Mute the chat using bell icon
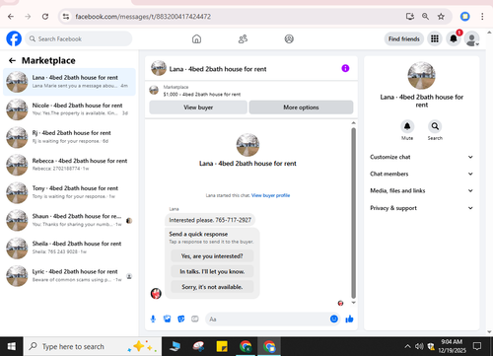Viewport: 493px width, 356px height. [x=407, y=126]
